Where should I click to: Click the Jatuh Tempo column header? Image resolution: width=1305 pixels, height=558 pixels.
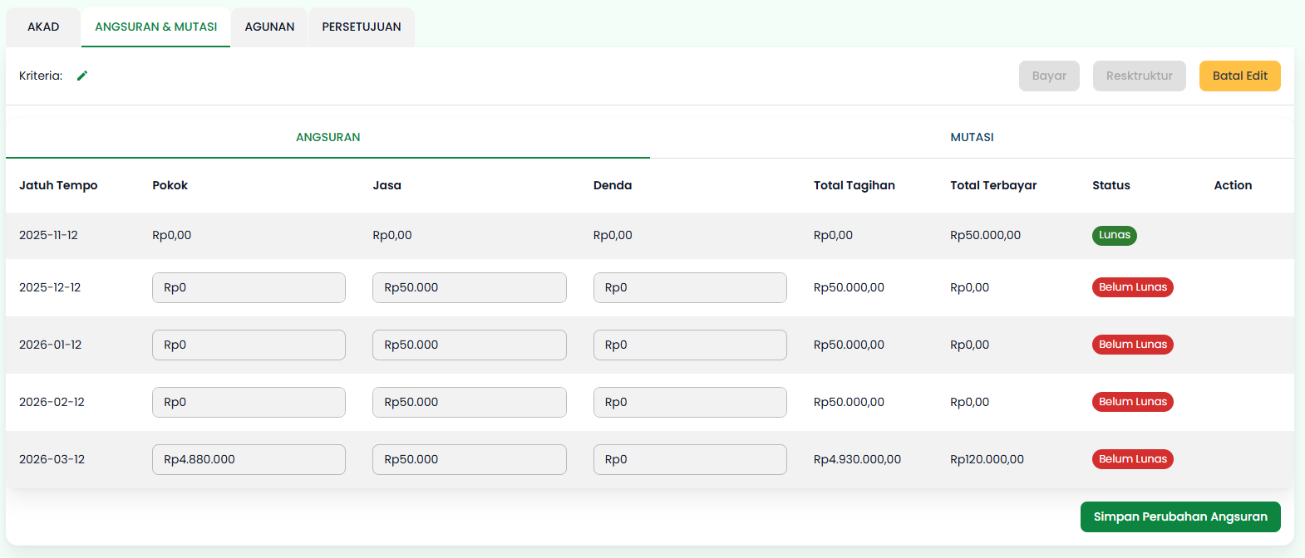(58, 185)
